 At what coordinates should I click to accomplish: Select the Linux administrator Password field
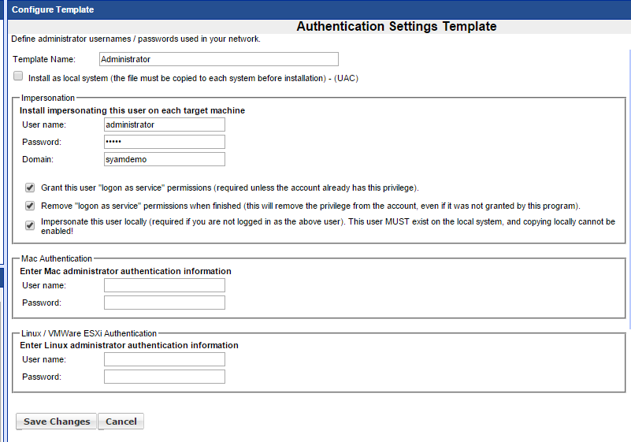coord(164,377)
